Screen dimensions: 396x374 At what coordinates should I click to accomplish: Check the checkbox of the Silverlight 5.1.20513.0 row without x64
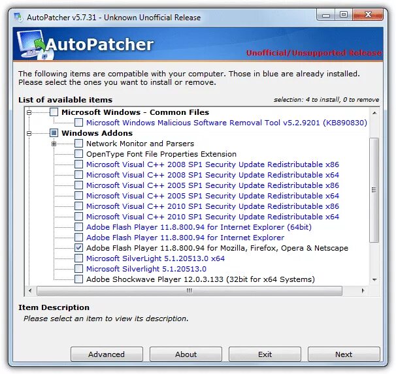[x=79, y=269]
